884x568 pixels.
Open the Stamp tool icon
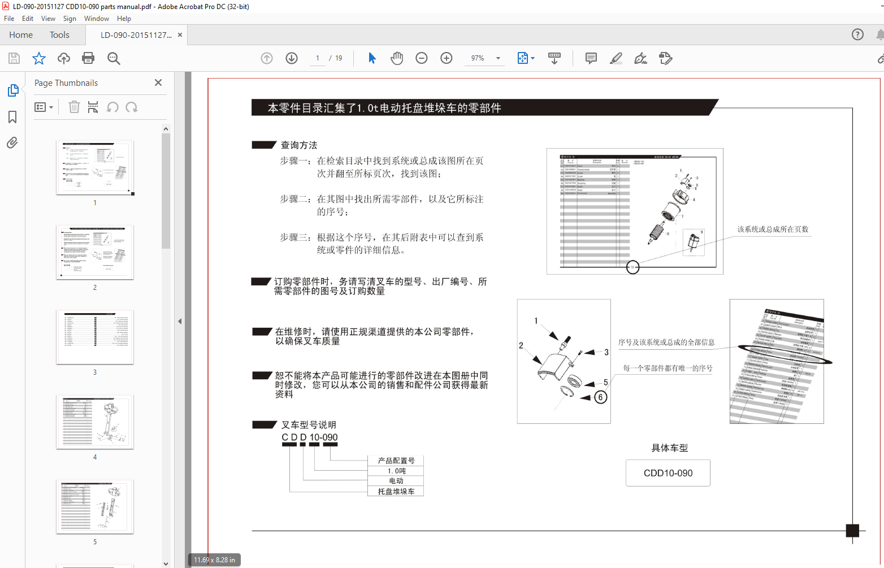pos(666,58)
